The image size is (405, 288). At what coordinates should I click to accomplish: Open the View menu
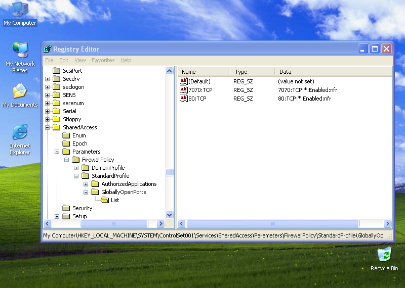(x=80, y=60)
